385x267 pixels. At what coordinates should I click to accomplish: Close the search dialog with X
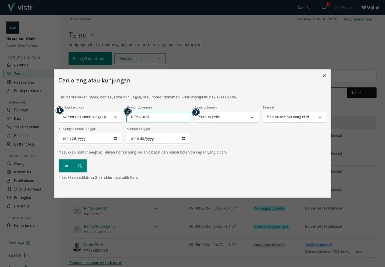[x=324, y=76]
